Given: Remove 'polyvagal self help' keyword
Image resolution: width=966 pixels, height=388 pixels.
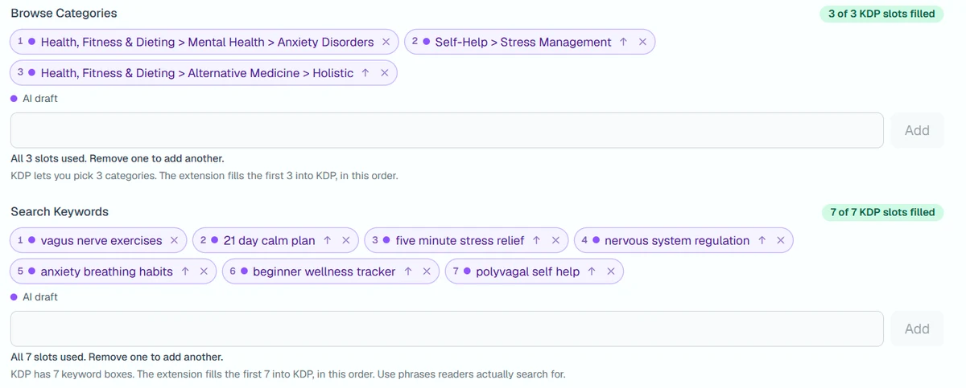Looking at the screenshot, I should (x=611, y=272).
